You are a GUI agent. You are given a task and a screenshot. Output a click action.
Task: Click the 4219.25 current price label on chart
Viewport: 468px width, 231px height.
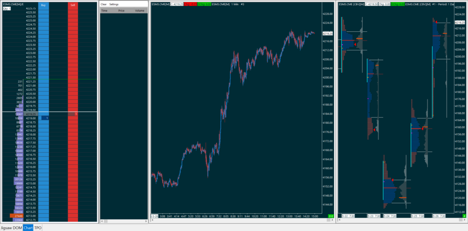327,34
